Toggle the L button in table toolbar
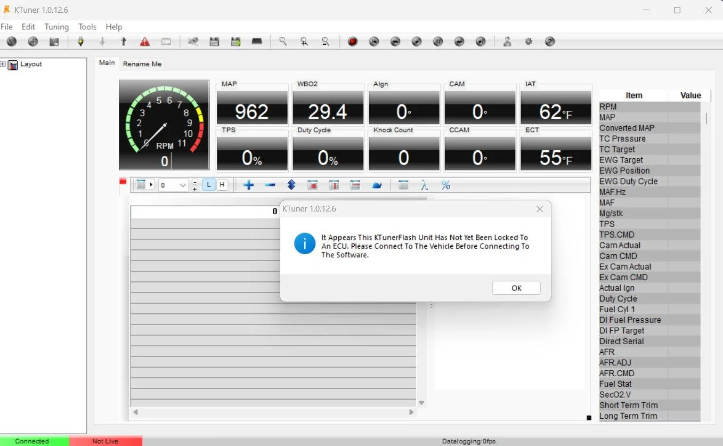723x446 pixels. coord(208,185)
